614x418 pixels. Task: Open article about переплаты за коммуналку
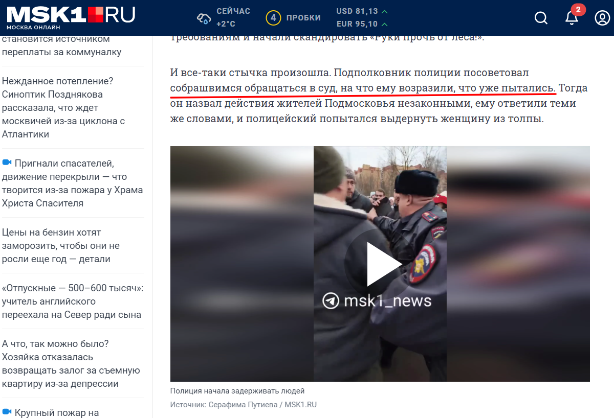62,45
